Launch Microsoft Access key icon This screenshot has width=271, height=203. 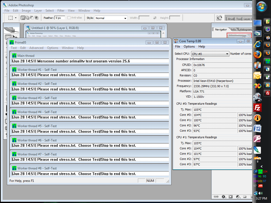point(257,139)
